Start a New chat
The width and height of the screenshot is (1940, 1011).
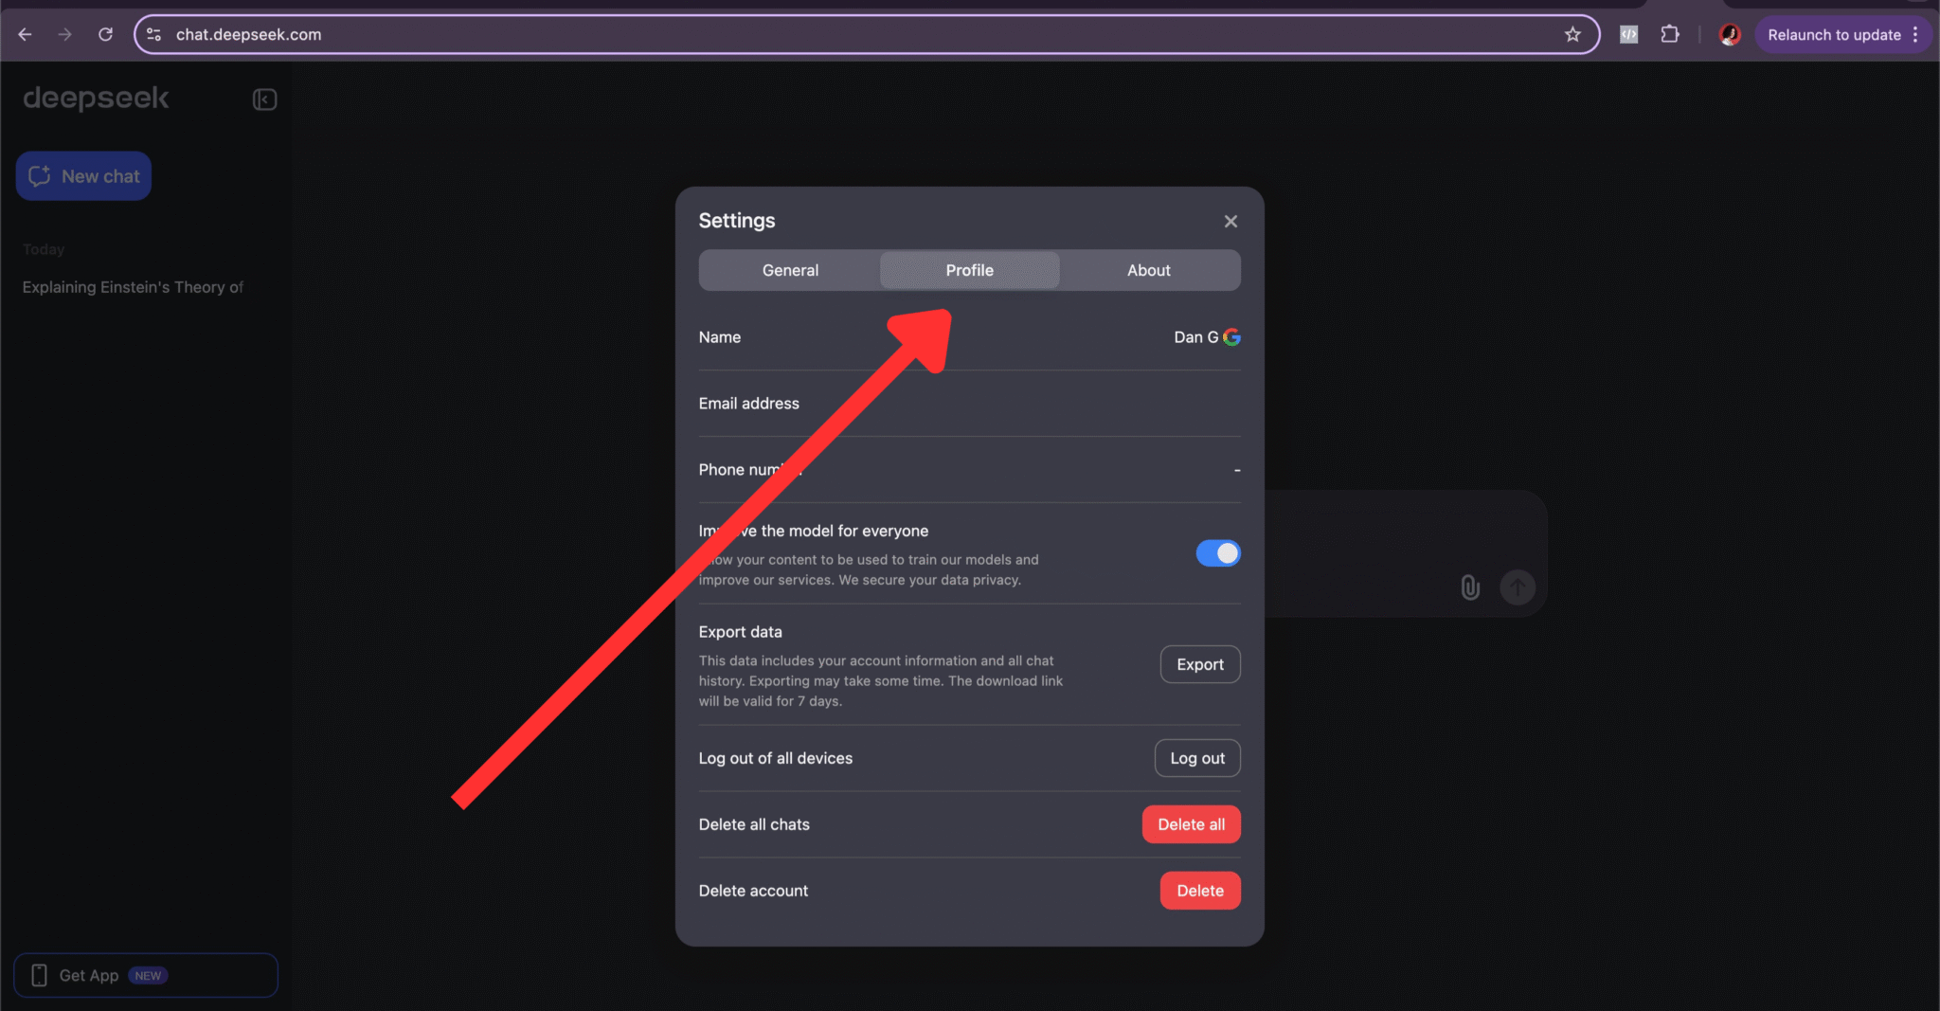pos(83,175)
